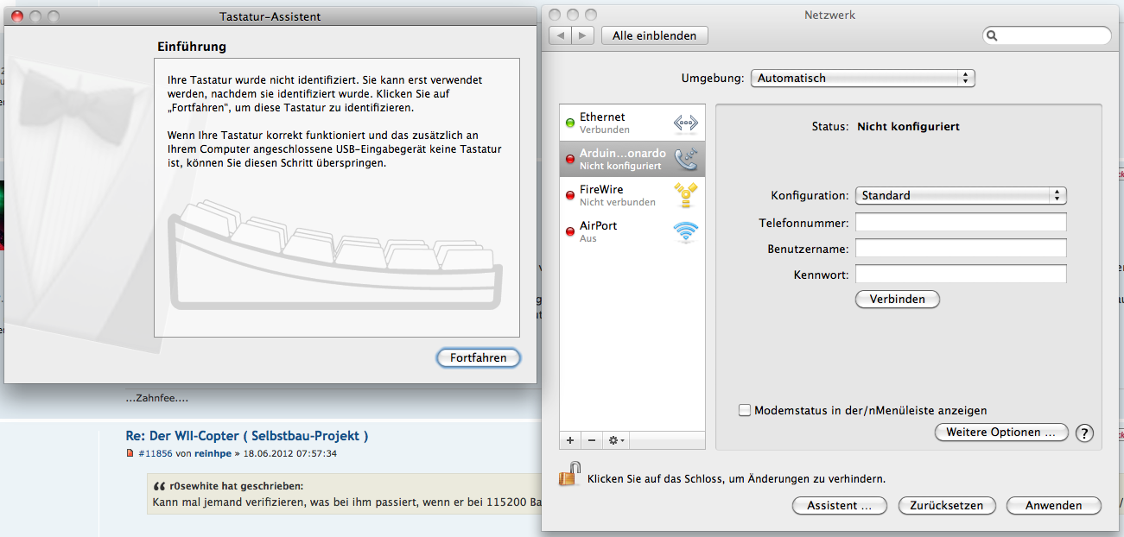Click the Anwenden button
1124x537 pixels.
click(x=1054, y=505)
